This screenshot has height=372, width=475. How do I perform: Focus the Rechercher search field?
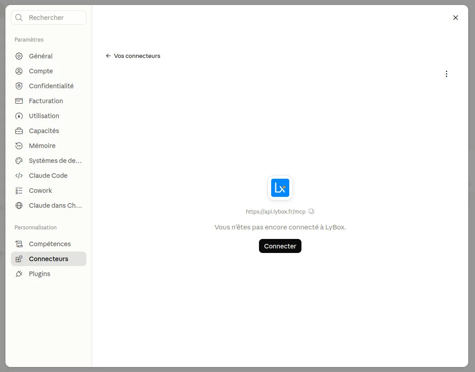(48, 18)
